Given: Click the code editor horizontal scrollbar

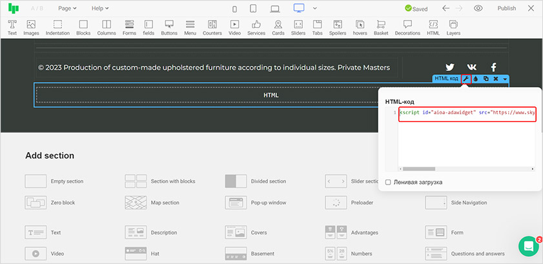Looking at the screenshot, I should point(418,169).
